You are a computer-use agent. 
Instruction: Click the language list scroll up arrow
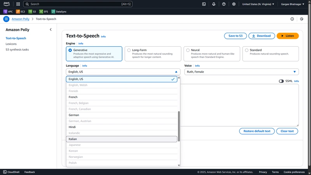[179, 77]
